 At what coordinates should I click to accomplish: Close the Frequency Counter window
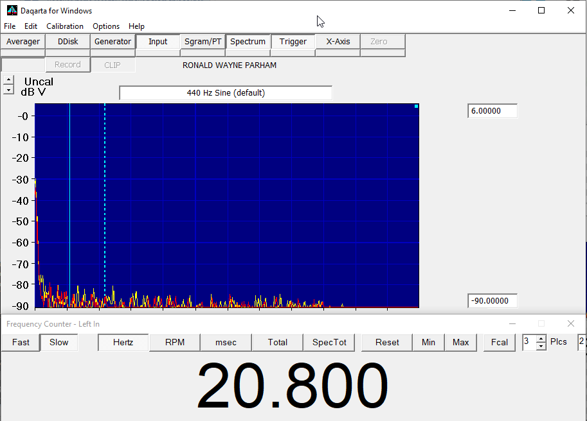coord(570,323)
